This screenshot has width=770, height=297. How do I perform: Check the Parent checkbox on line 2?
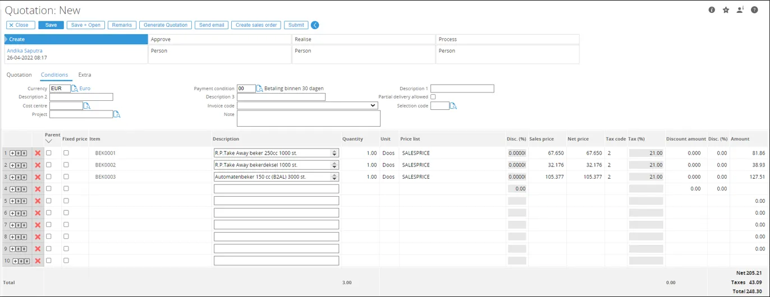click(x=49, y=165)
